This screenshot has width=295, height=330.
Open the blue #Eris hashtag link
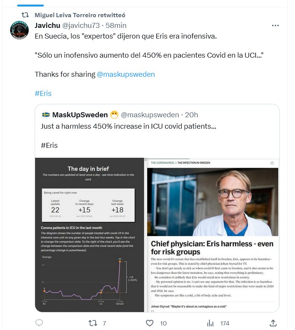click(43, 93)
